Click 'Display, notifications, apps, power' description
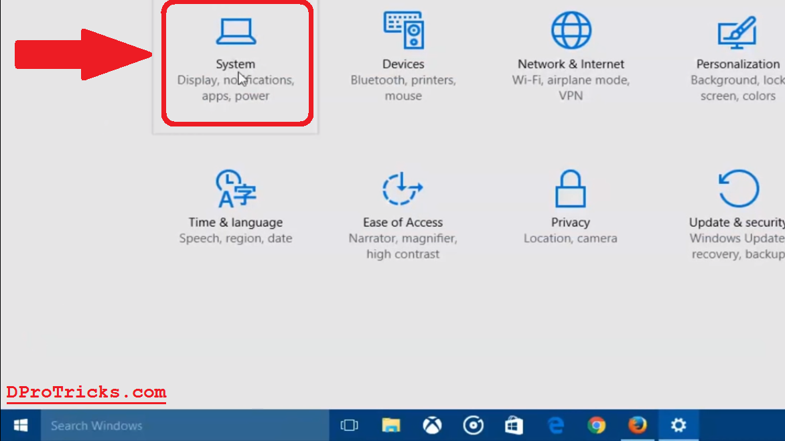785x441 pixels. (x=235, y=88)
